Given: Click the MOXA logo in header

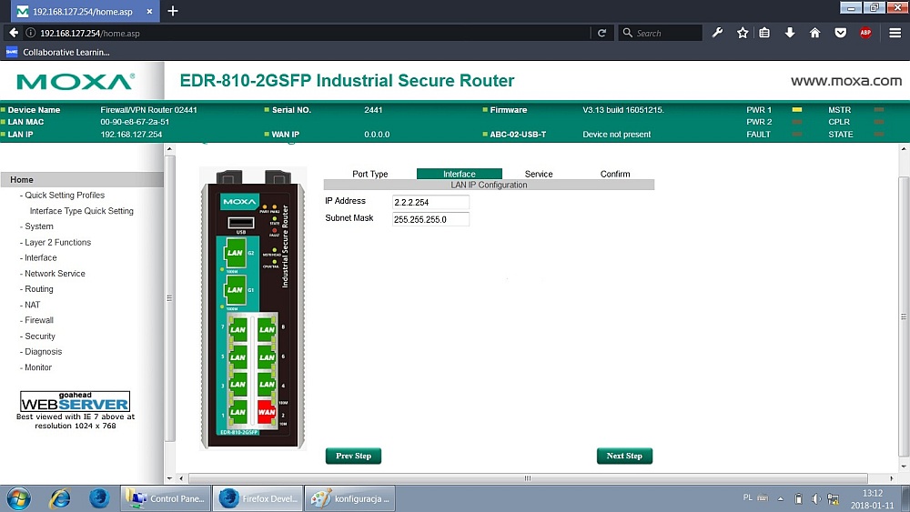Looking at the screenshot, I should coord(76,81).
